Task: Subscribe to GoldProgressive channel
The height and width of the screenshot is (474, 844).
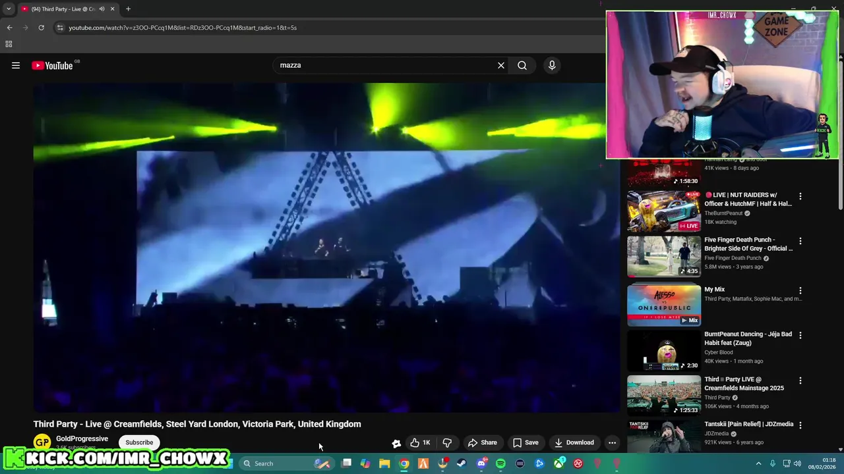Action: [x=139, y=442]
